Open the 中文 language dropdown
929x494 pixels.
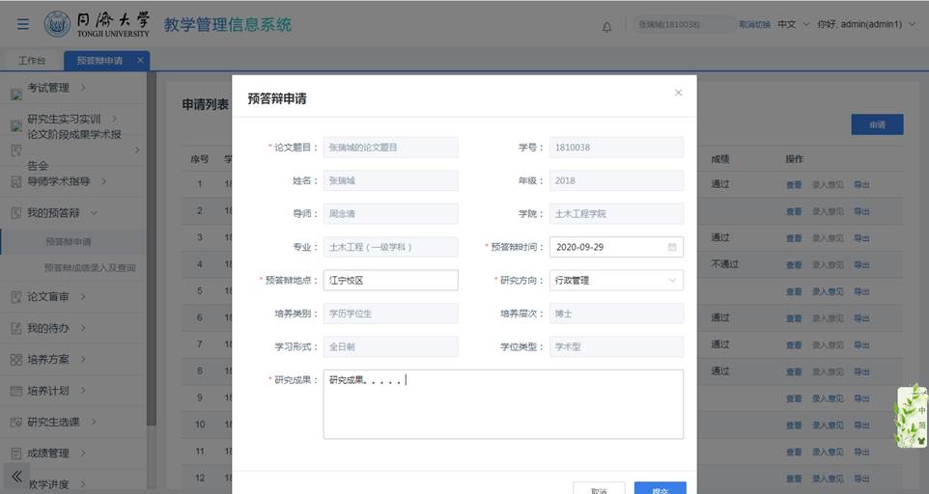tap(792, 24)
